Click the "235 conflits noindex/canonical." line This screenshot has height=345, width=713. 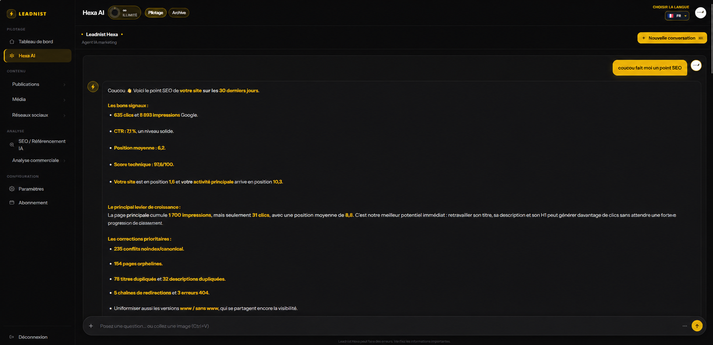(149, 249)
